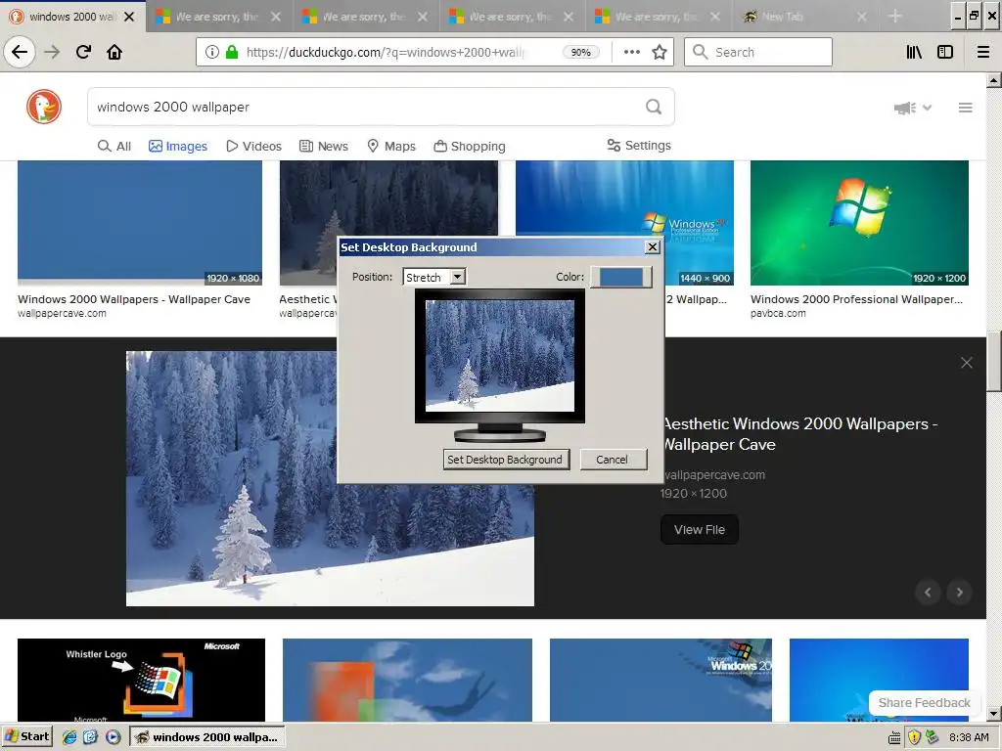Click View File button
Viewport: 1002px width, 751px height.
pos(699,529)
